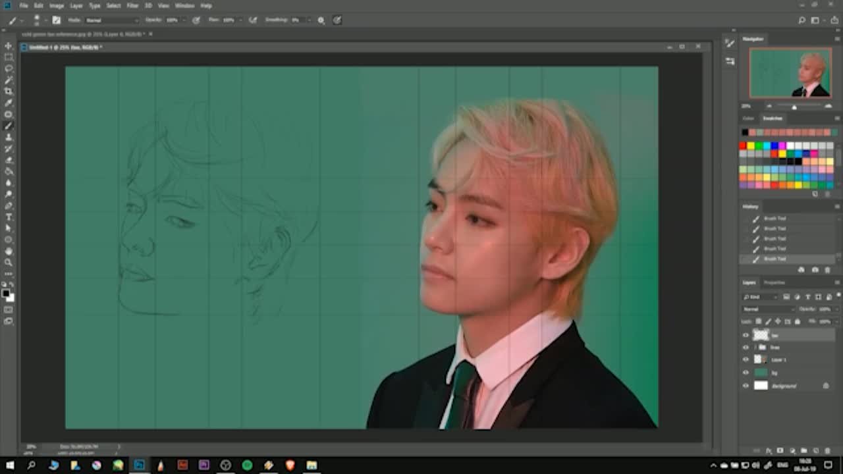This screenshot has width=843, height=474.
Task: Open the layer filter Kind dropdown
Action: pos(761,297)
